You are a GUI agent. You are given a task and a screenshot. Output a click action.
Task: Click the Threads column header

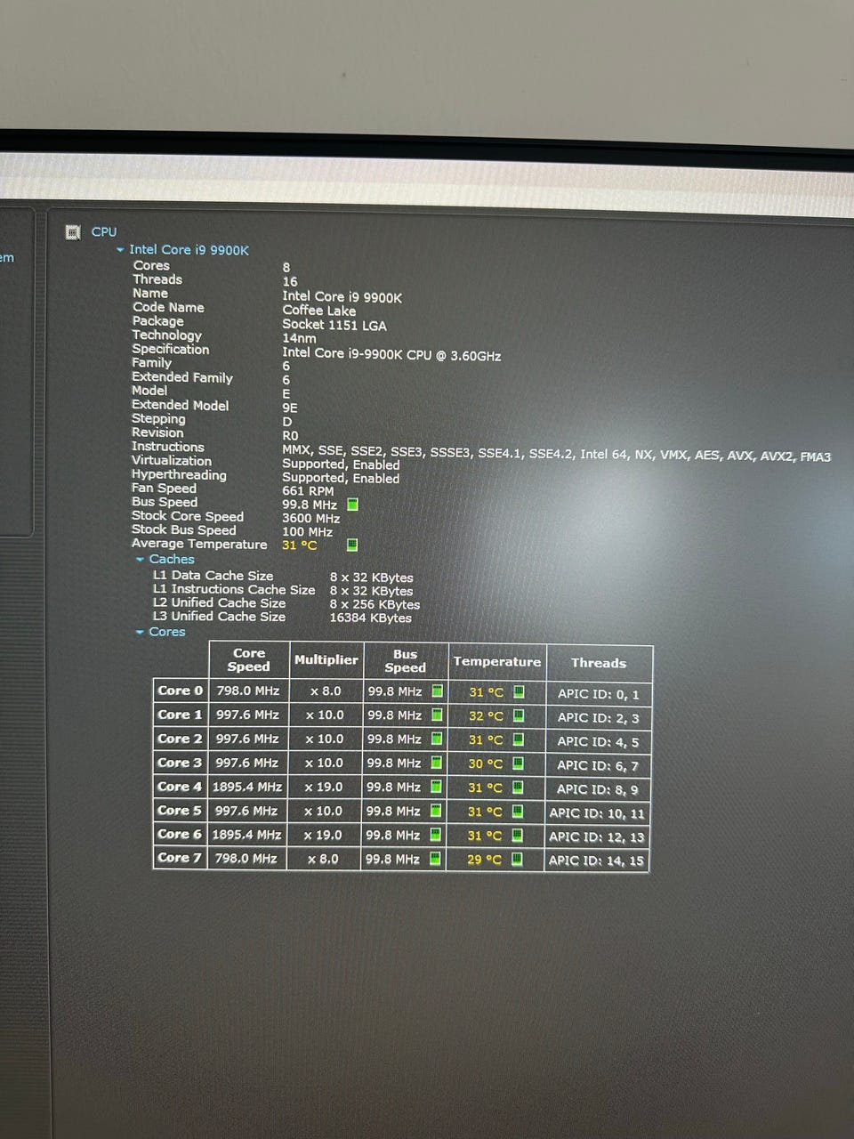599,663
